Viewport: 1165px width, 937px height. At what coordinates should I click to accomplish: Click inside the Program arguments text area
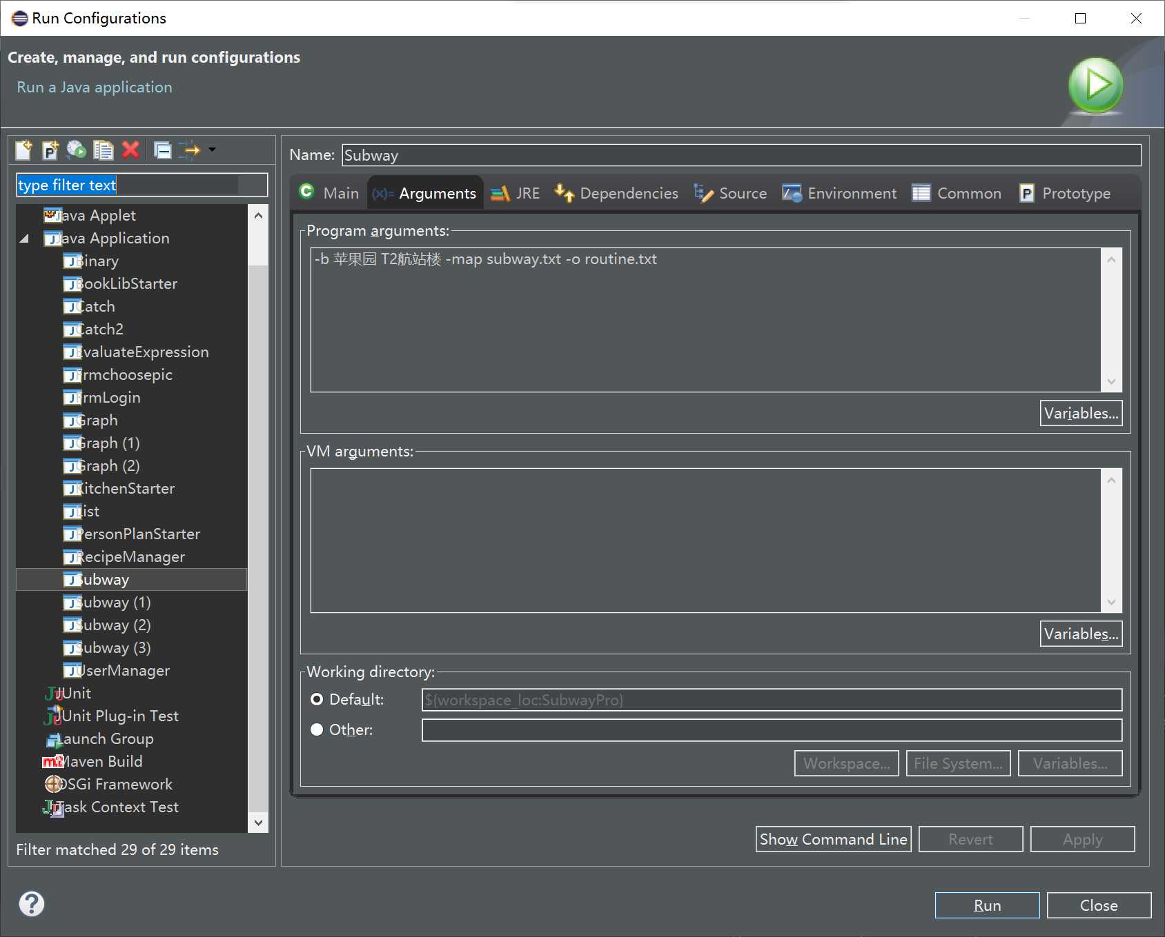[705, 320]
